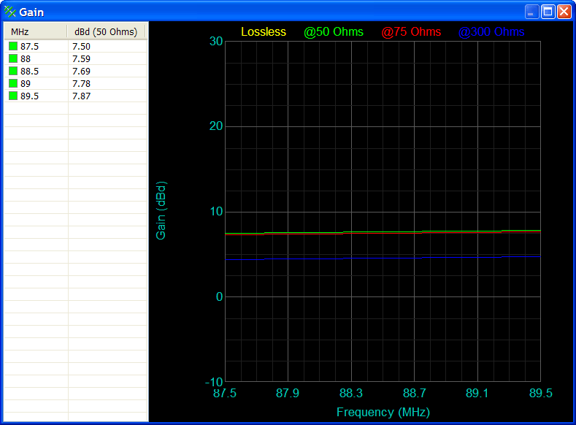Click the 20 y-axis tick label
Screen dimensions: 576x425
click(x=216, y=126)
